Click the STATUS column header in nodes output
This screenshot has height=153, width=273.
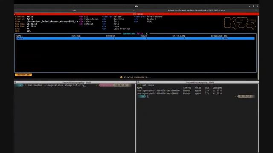[x=187, y=88]
